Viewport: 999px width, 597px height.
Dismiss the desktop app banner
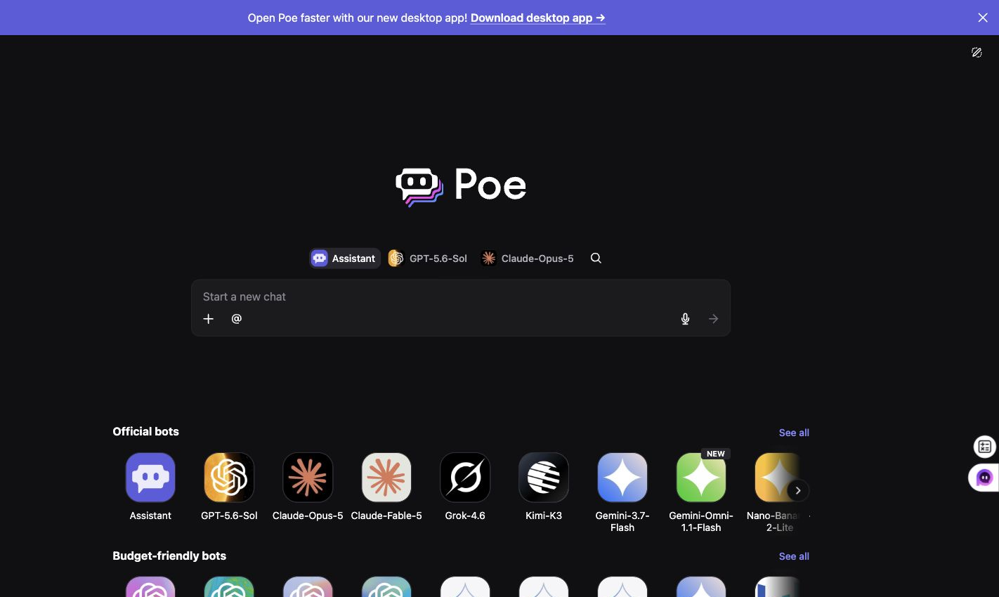pos(983,18)
